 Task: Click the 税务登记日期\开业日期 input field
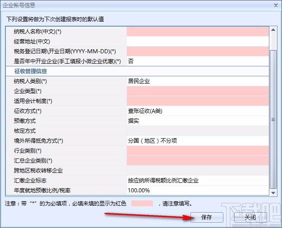point(198,51)
